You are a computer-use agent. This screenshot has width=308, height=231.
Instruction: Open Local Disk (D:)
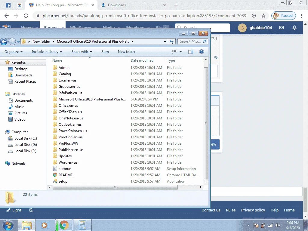[x=25, y=145]
